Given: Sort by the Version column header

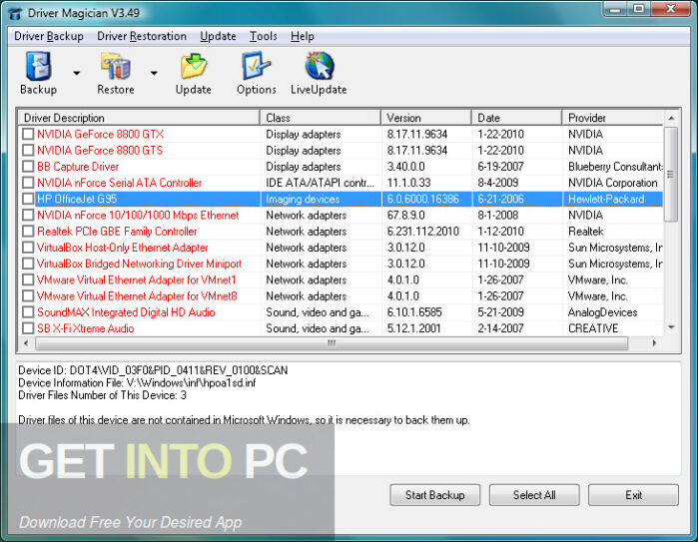Looking at the screenshot, I should 426,118.
